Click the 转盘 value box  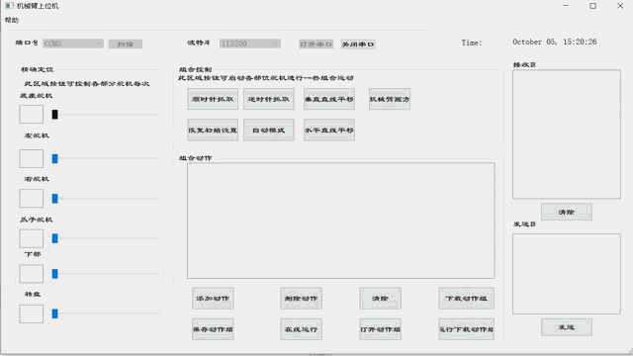31,313
